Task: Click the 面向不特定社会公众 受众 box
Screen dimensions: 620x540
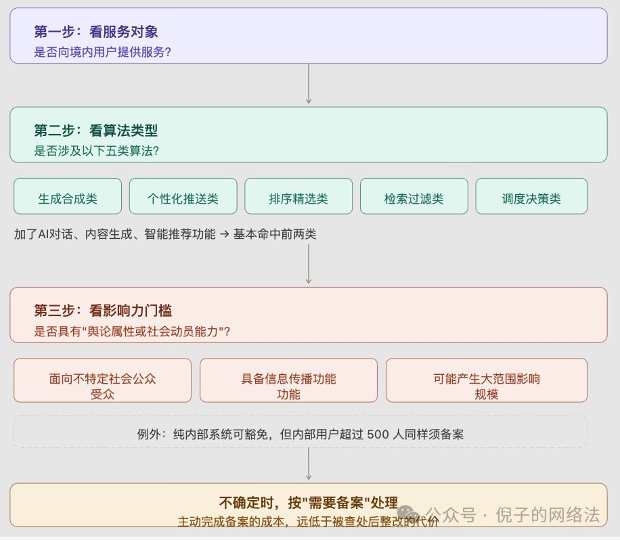Action: (102, 380)
